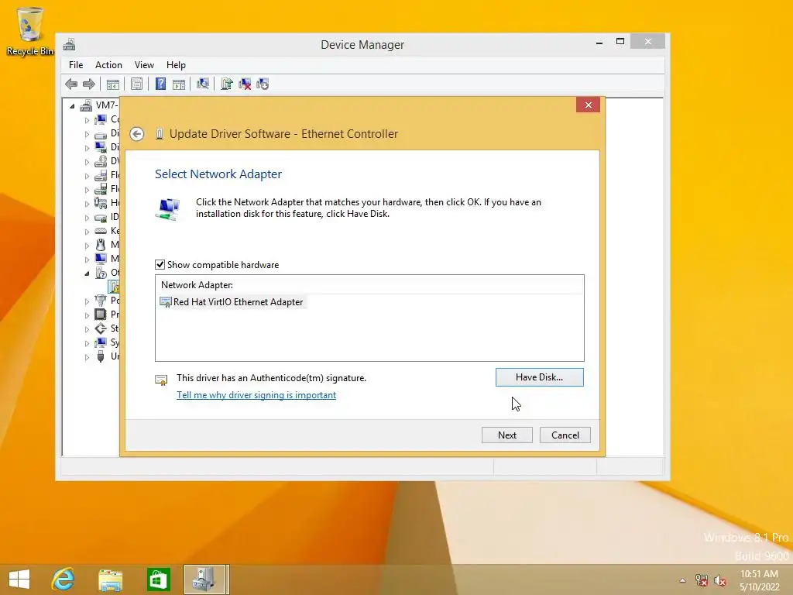
Task: Click the muted volume tray icon
Action: pos(719,580)
